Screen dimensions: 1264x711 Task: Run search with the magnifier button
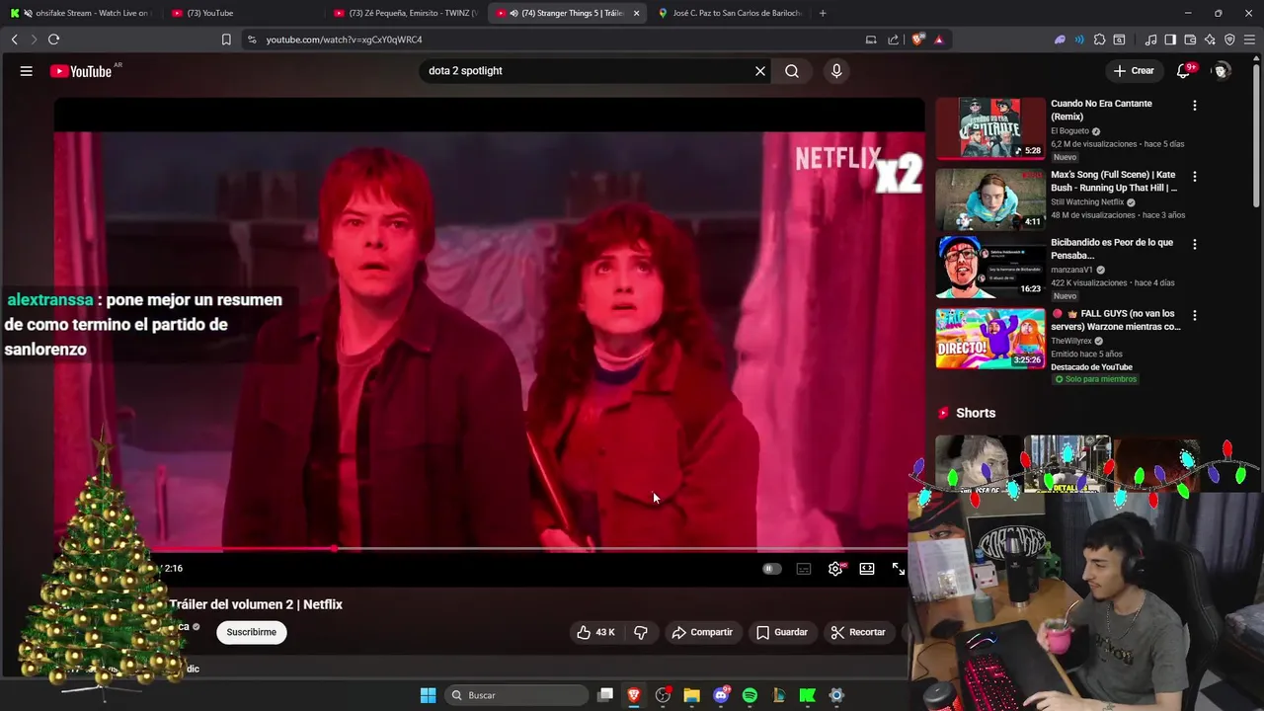pos(792,71)
